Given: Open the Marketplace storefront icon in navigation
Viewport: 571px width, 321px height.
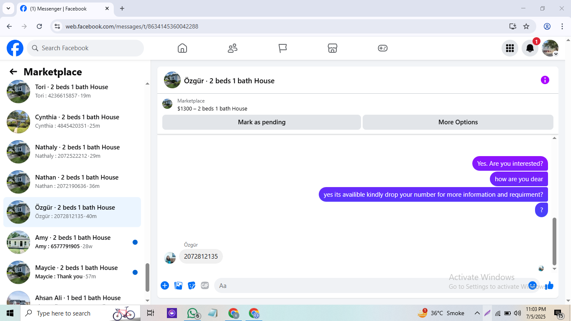Looking at the screenshot, I should tap(333, 48).
